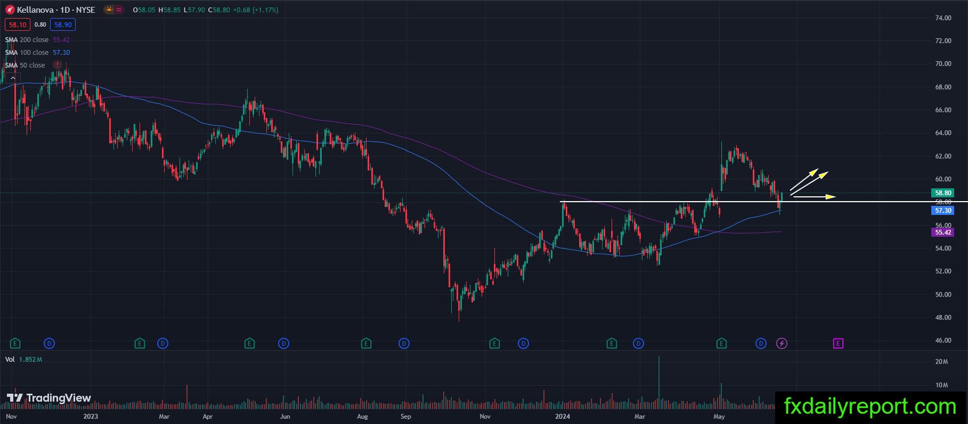The image size is (968, 424).
Task: Click the Apr label on time axis
Action: coord(208,417)
